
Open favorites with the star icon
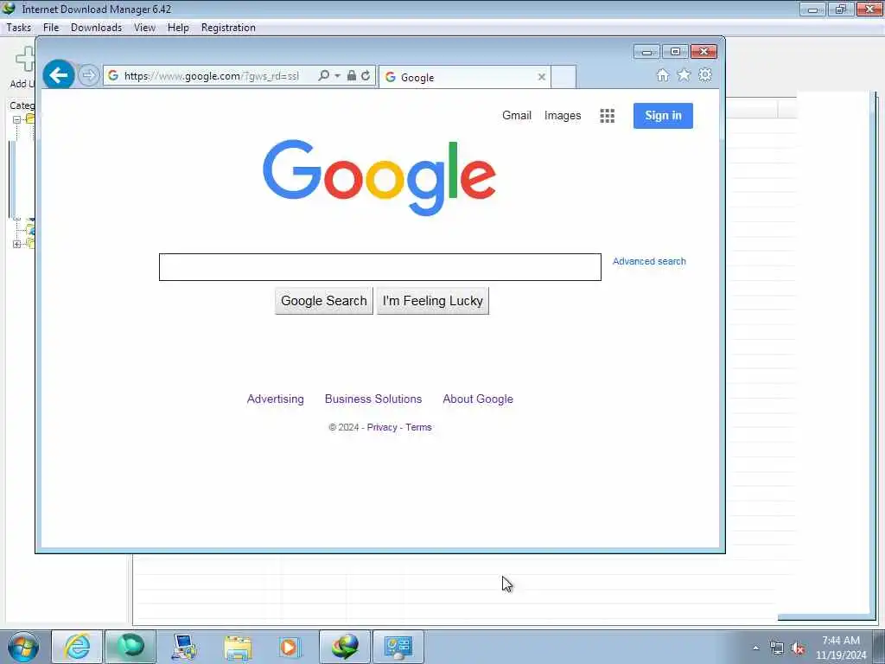pyautogui.click(x=684, y=74)
